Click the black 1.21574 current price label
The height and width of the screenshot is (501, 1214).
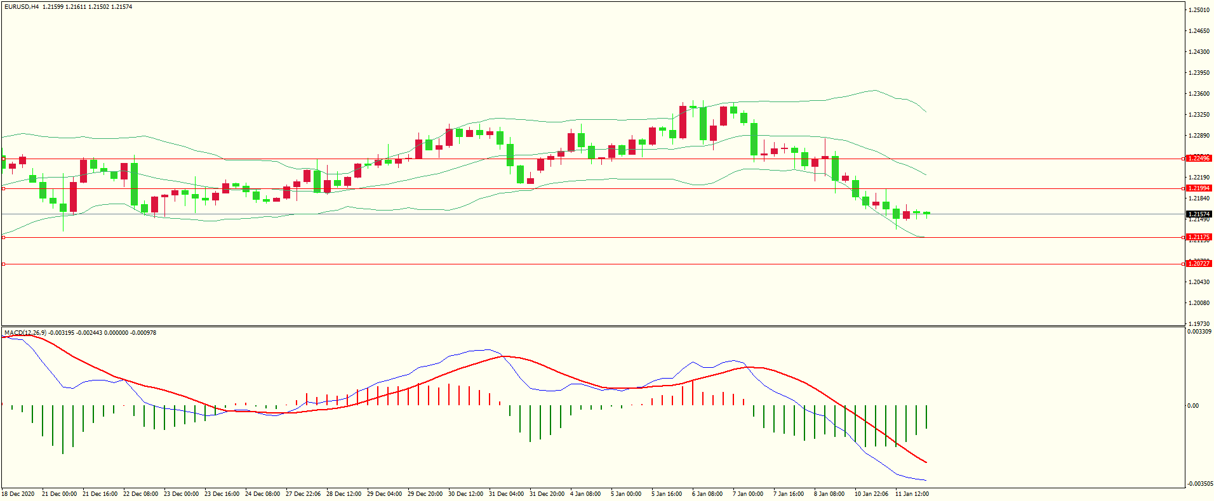[x=1199, y=214]
